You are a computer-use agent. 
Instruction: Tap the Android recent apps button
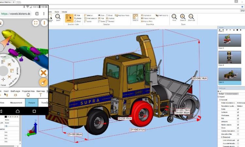pyautogui.click(x=34, y=111)
